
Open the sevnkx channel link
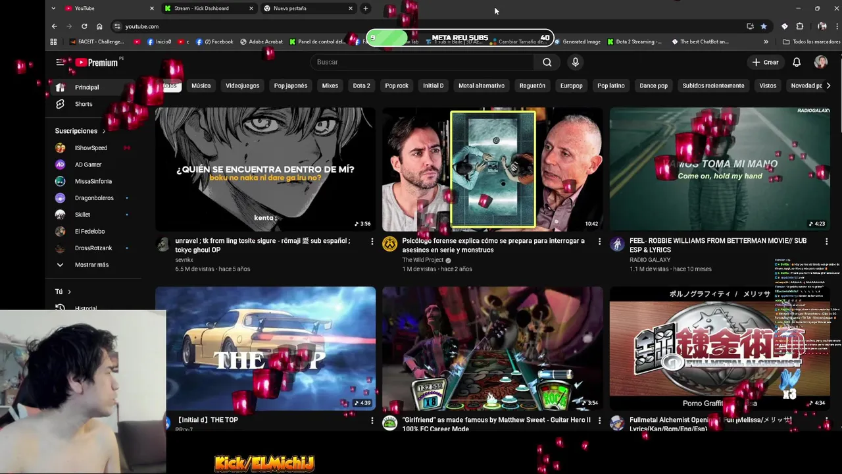pyautogui.click(x=184, y=260)
